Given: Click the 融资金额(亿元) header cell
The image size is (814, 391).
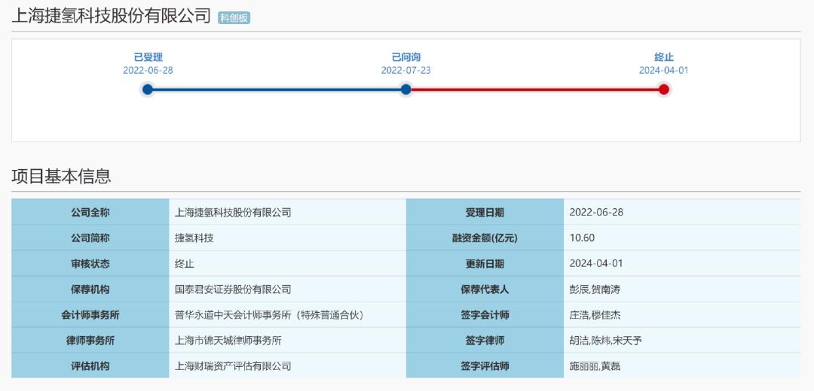Looking at the screenshot, I should click(x=485, y=238).
